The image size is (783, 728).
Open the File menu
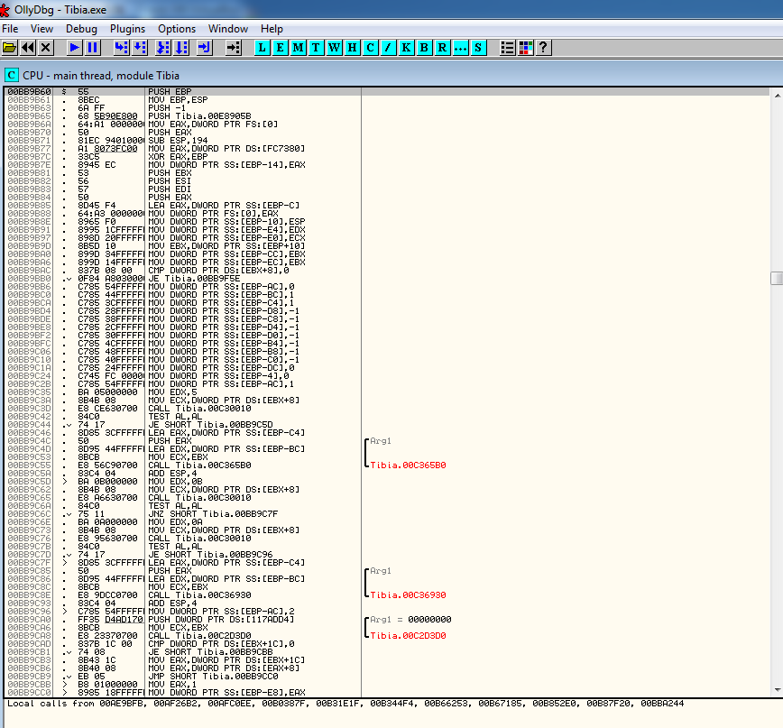click(10, 29)
